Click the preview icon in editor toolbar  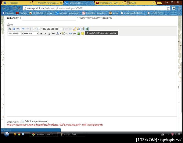click(x=10, y=29)
